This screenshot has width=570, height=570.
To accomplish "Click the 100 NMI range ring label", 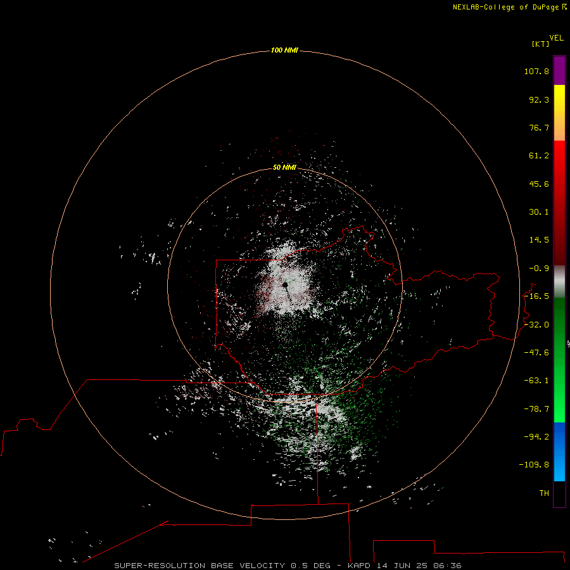I will click(284, 50).
